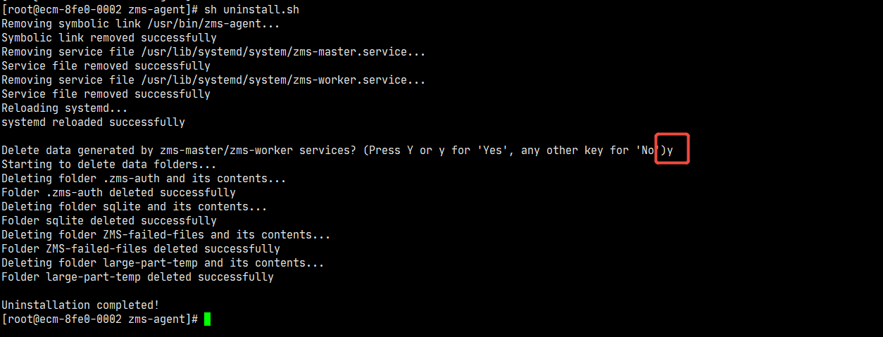The width and height of the screenshot is (883, 337).
Task: Click the "Symbolic link removed successfully" line
Action: click(x=109, y=38)
